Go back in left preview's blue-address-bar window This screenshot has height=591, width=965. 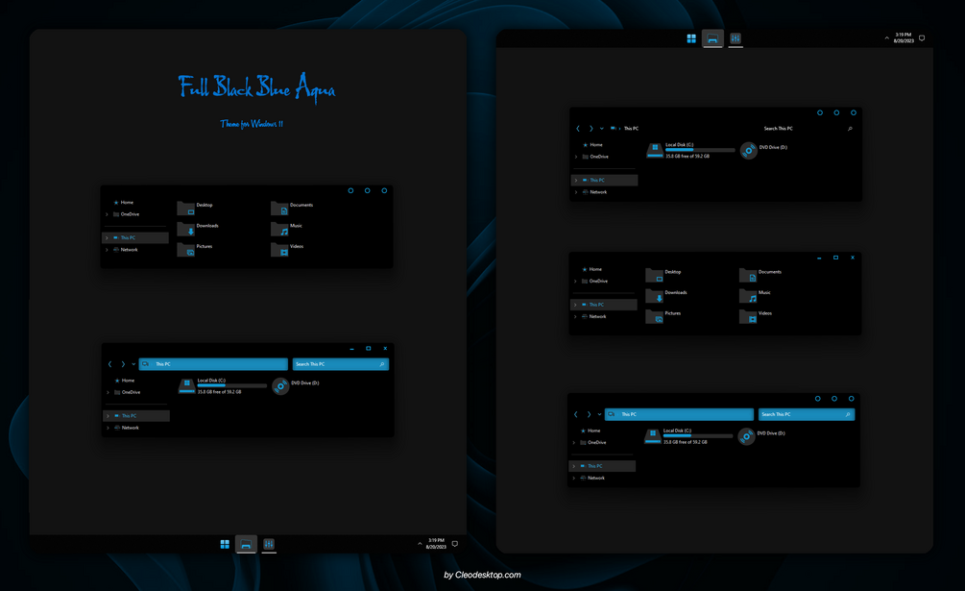pyautogui.click(x=110, y=364)
